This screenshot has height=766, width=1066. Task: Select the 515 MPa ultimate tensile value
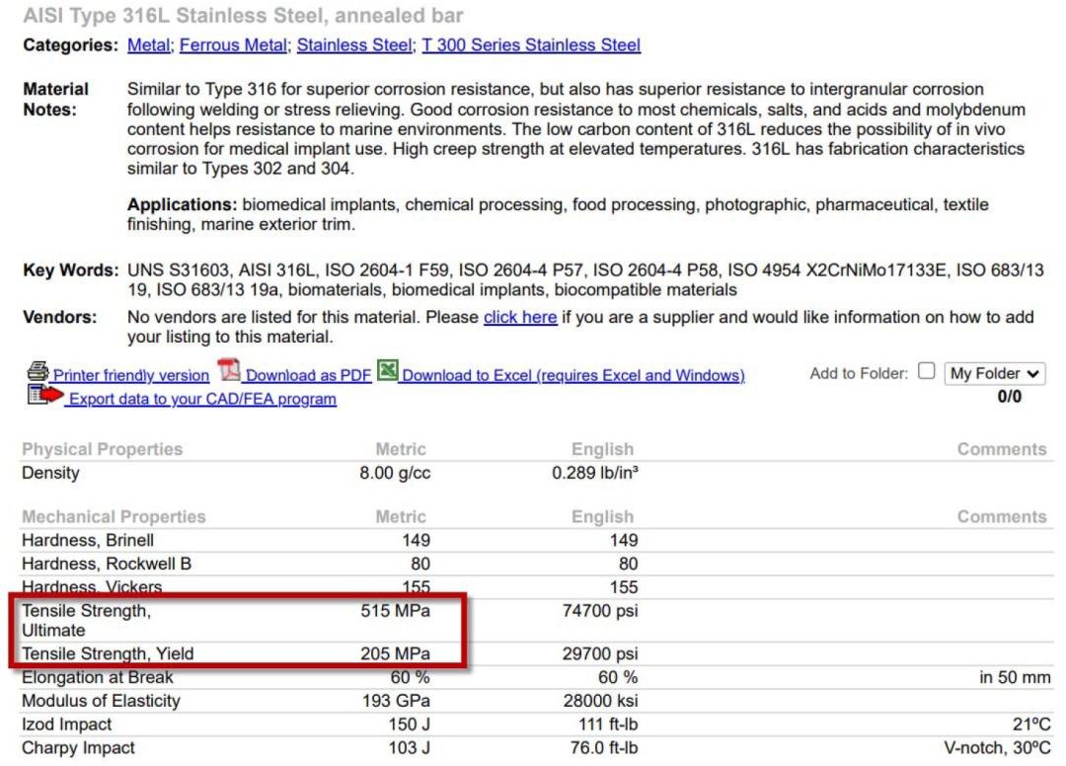tap(395, 611)
